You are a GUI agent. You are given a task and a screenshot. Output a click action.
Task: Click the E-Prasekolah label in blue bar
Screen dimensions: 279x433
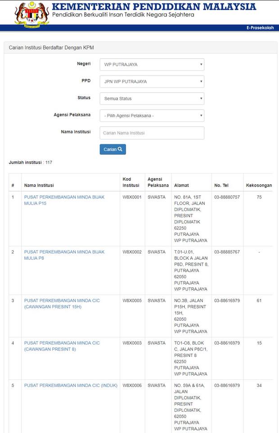[260, 28]
